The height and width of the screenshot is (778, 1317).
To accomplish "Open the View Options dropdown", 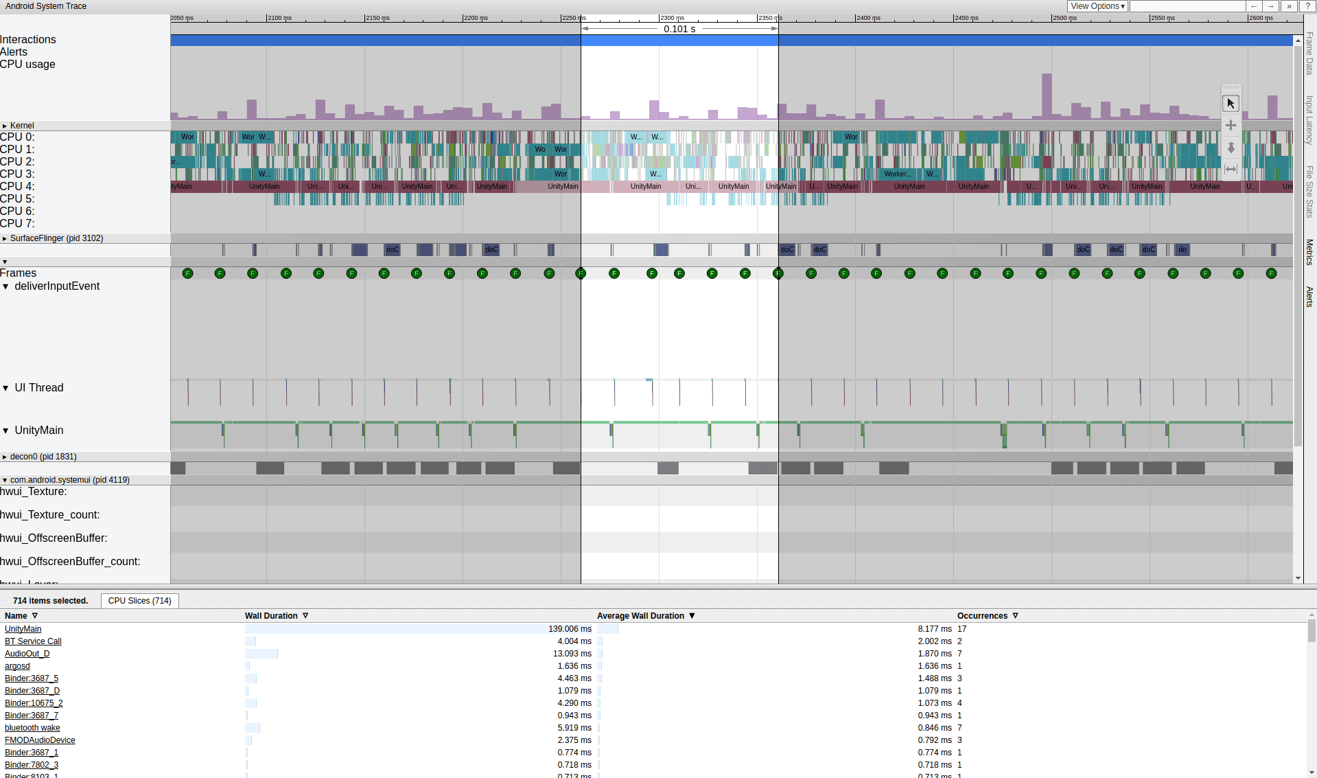I will pos(1097,6).
